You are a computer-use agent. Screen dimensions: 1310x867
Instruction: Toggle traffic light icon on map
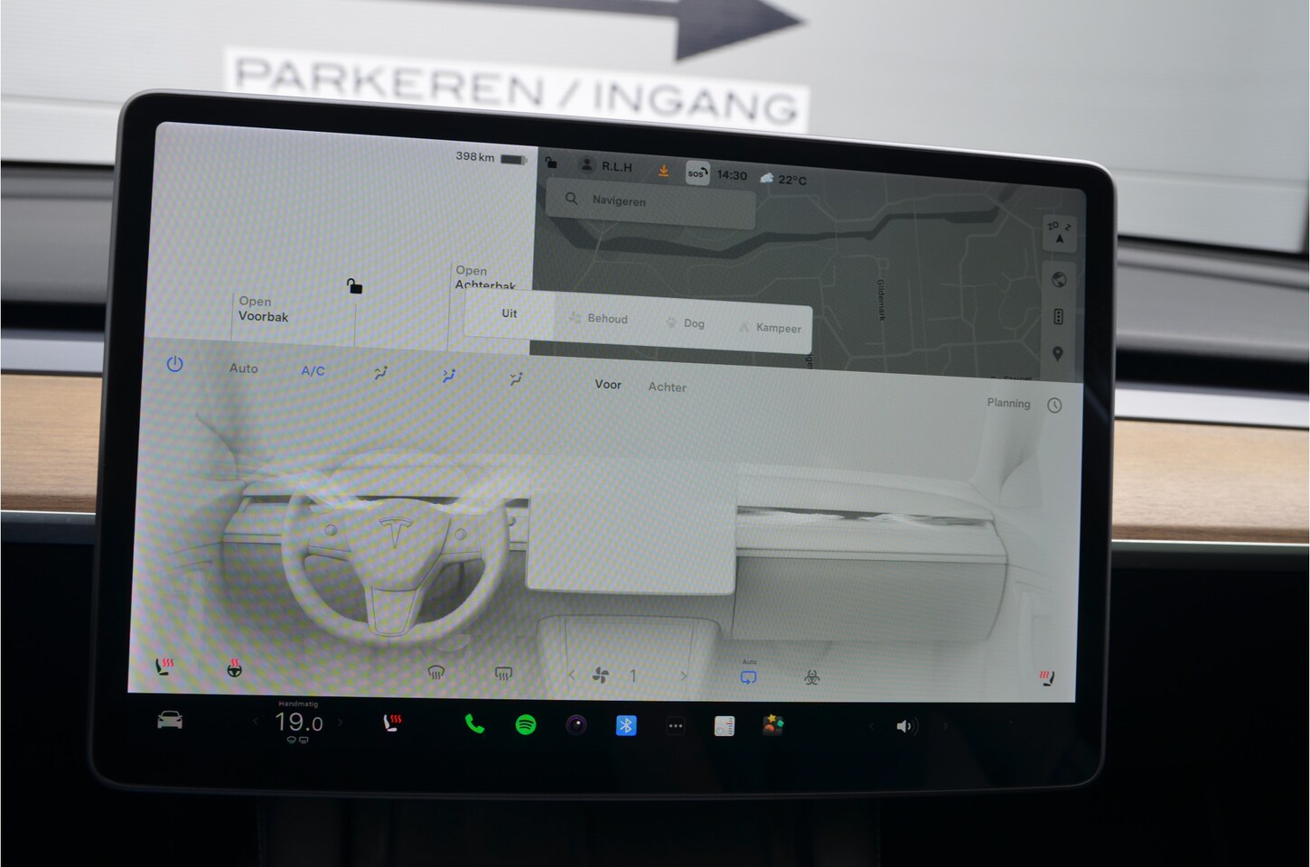click(x=1058, y=317)
